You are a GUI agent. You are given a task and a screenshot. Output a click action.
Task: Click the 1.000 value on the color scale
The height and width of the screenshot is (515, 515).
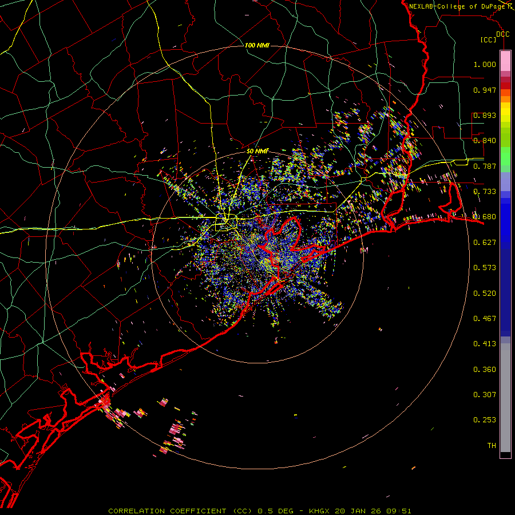pos(485,64)
